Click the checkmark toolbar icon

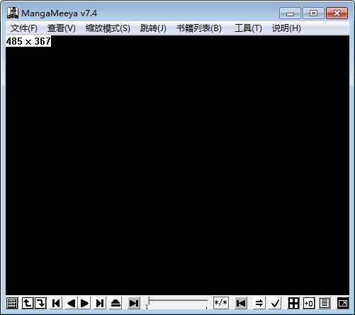click(x=275, y=303)
